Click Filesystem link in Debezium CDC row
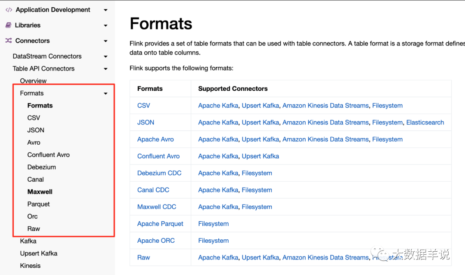This screenshot has width=465, height=275. tap(257, 173)
